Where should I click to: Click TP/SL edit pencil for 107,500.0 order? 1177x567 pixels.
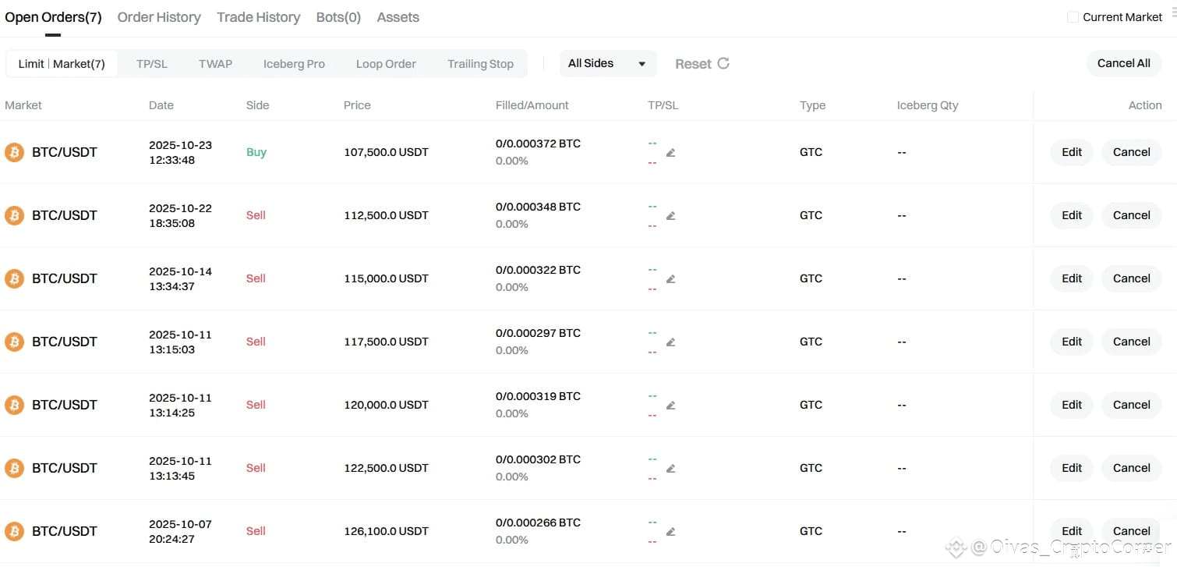click(670, 153)
